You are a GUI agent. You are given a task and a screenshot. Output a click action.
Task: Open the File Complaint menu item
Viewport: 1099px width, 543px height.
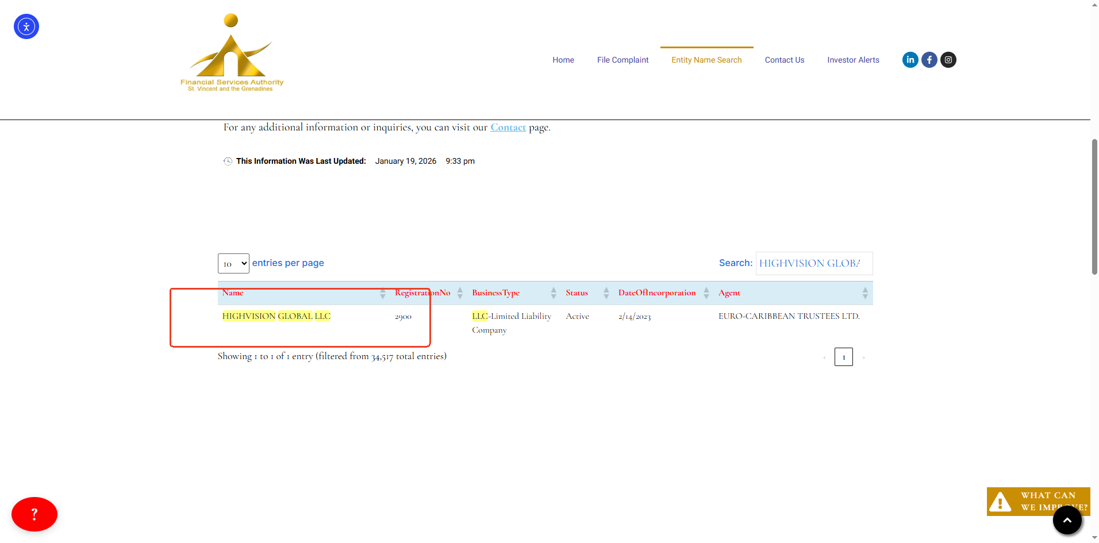click(x=622, y=60)
